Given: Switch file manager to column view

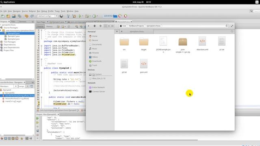Looking at the screenshot, I should [x=113, y=26].
